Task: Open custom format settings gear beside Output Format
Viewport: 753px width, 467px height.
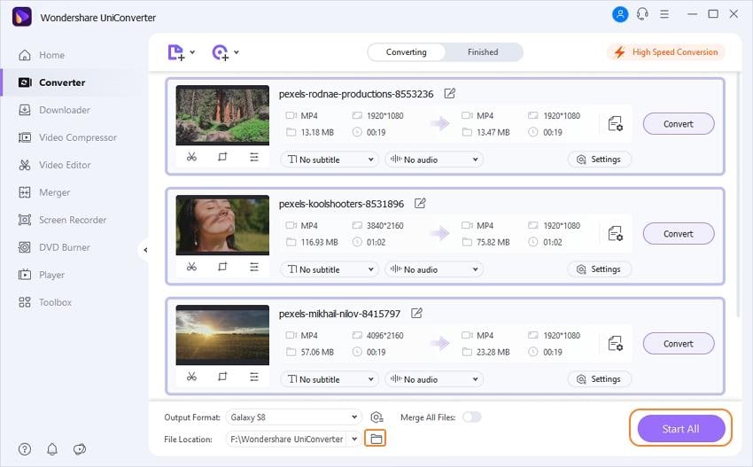Action: coord(377,417)
